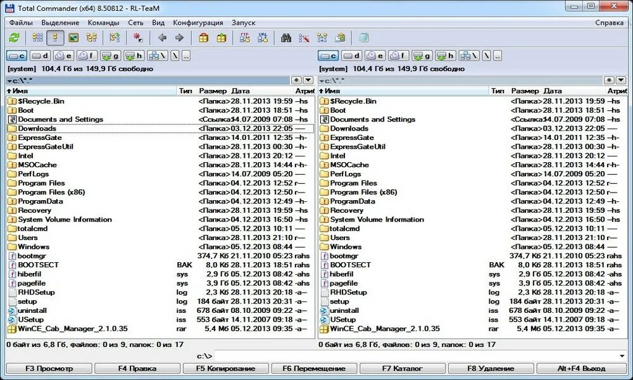Click the tree icon with green arrow
Viewport: 633px width, 380px height.
click(x=115, y=38)
